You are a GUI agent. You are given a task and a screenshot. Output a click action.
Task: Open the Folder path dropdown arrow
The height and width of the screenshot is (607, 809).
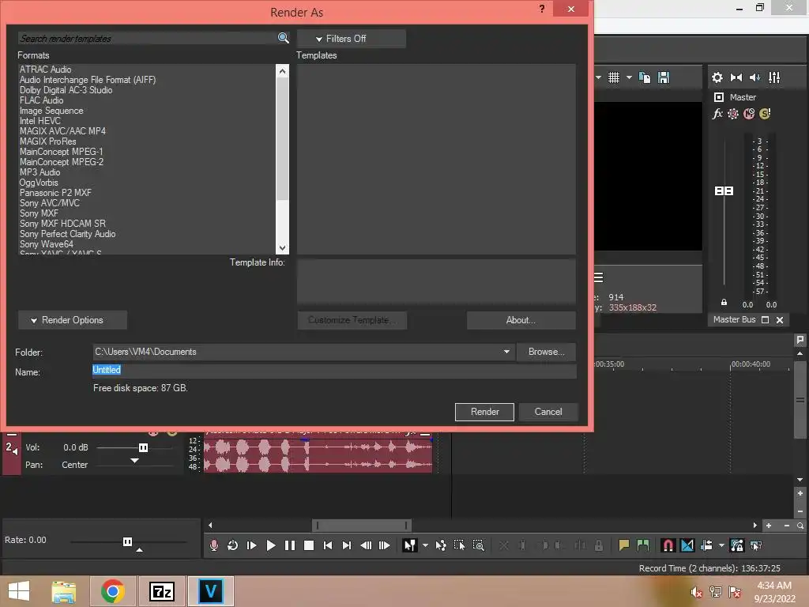click(x=506, y=352)
